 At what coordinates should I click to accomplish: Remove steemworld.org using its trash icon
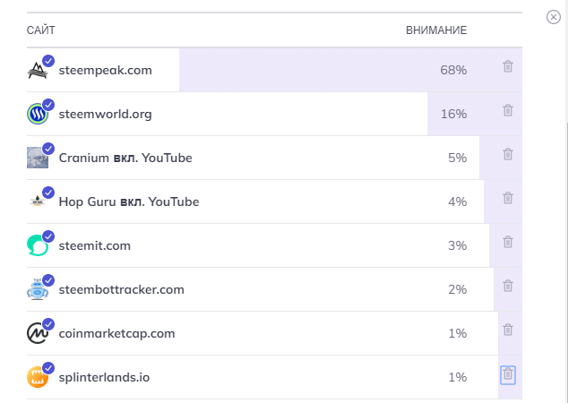pos(508,111)
